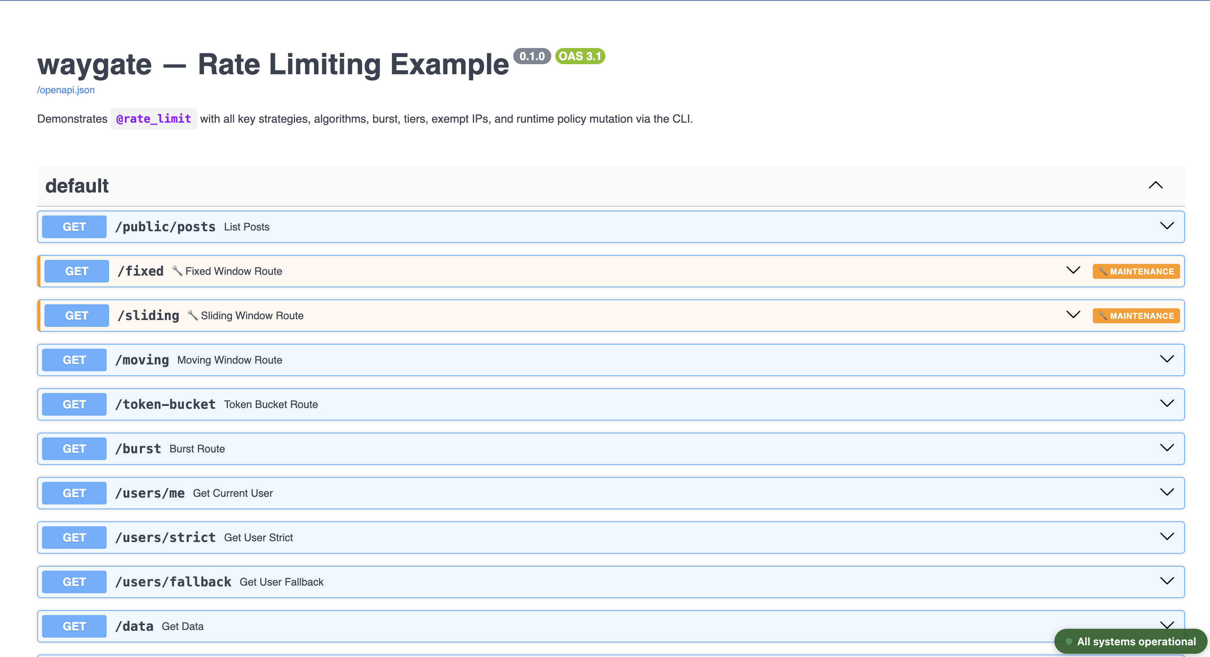
Task: Expand the /users/me Get Current User endpoint
Action: [1167, 493]
